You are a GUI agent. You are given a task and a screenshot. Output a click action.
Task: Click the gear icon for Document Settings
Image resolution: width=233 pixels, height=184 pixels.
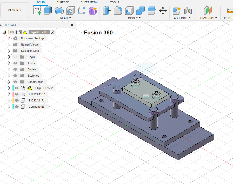15,38
